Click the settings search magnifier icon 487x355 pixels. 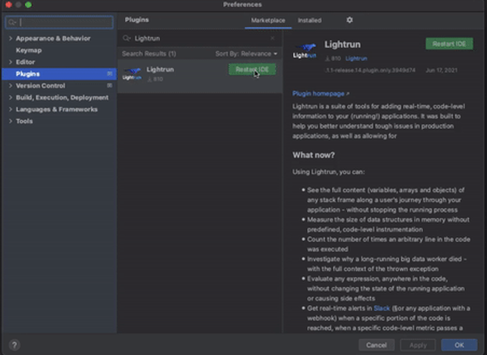click(12, 22)
